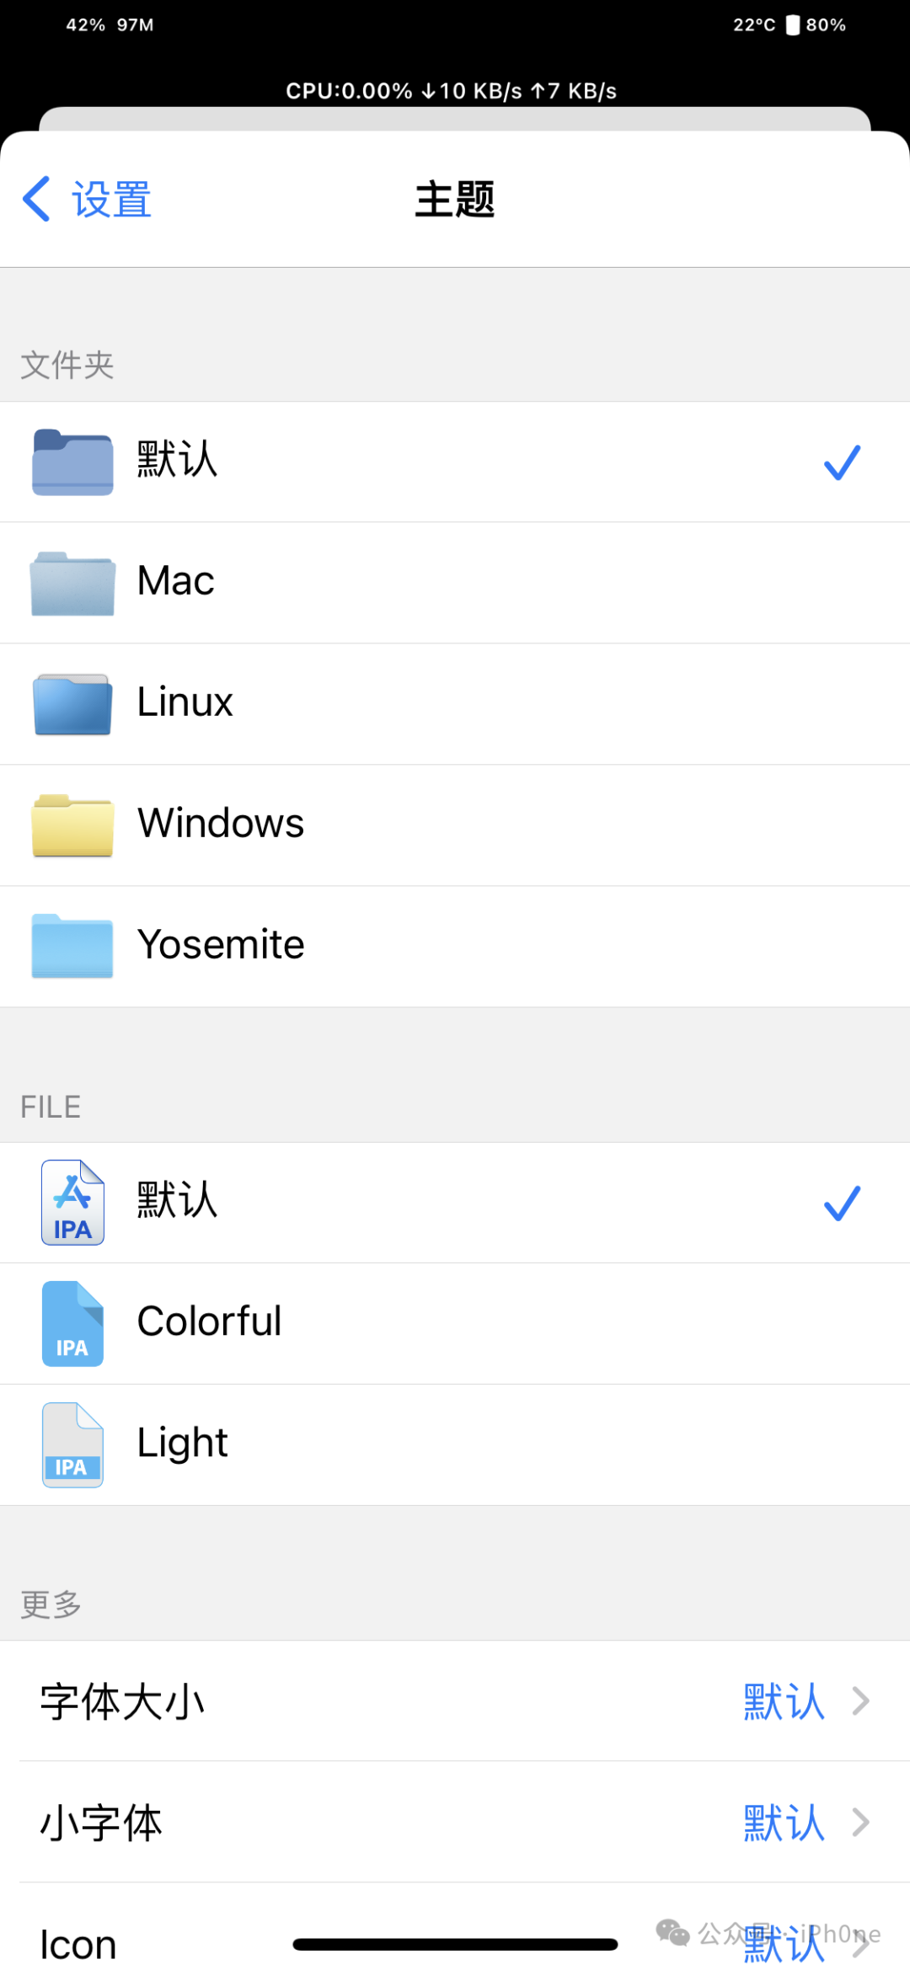Screen dimensions: 910x1970
Task: Select the default 默认 folder icon
Action: point(72,462)
